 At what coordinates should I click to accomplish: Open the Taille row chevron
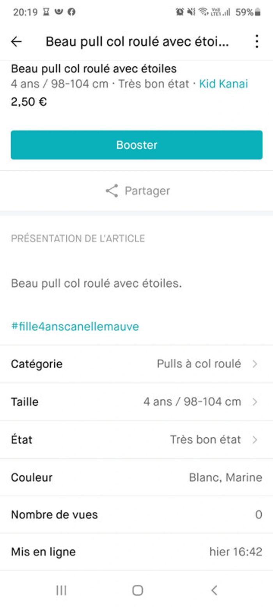tap(255, 402)
